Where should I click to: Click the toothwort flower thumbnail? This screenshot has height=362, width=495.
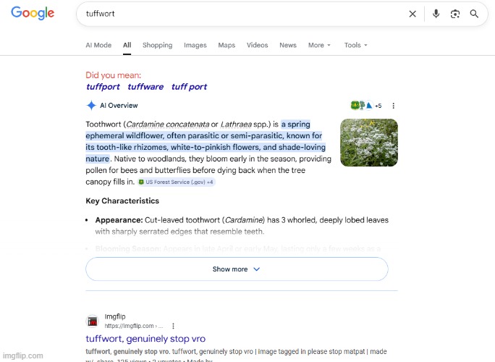tap(368, 143)
